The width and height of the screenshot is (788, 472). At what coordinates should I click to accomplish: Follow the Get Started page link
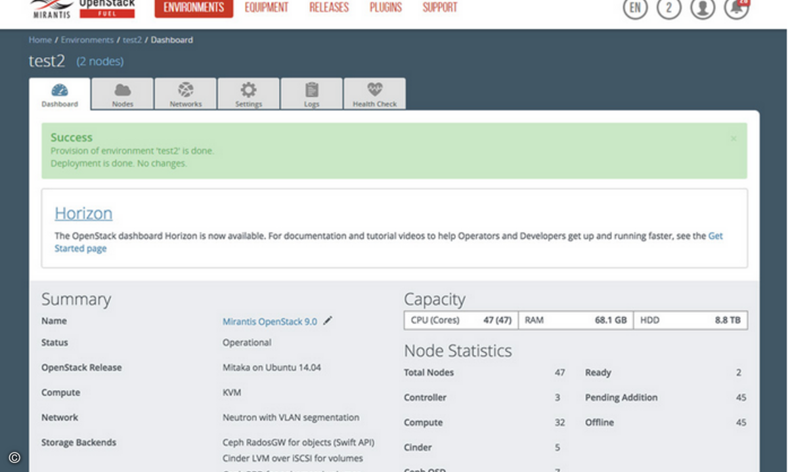(80, 248)
